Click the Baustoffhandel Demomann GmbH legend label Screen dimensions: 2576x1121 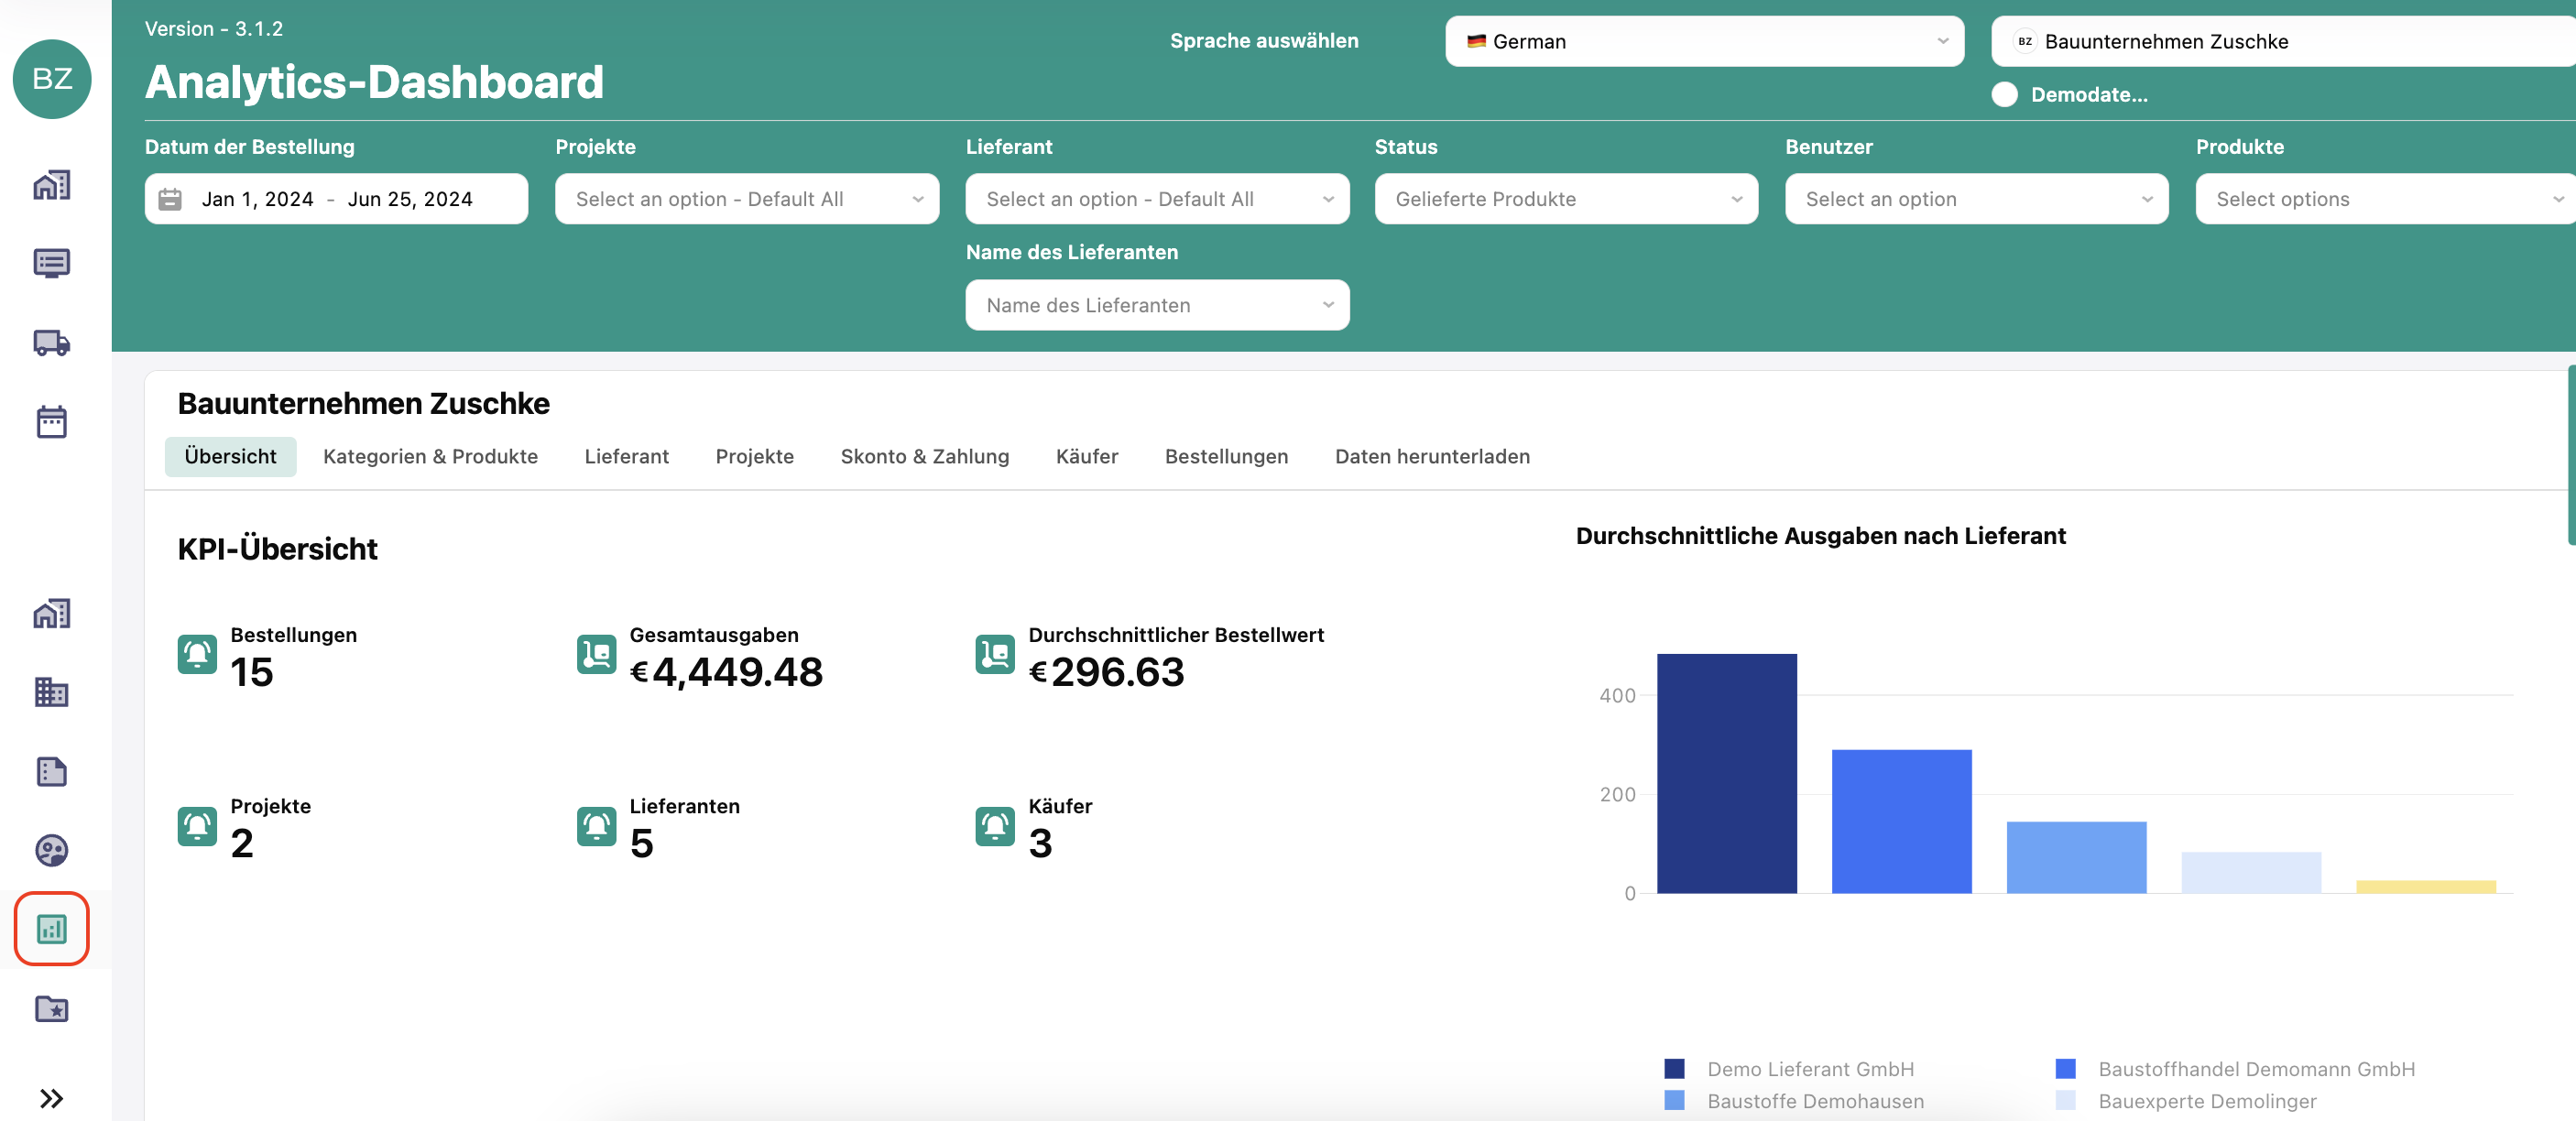pyautogui.click(x=2256, y=1068)
